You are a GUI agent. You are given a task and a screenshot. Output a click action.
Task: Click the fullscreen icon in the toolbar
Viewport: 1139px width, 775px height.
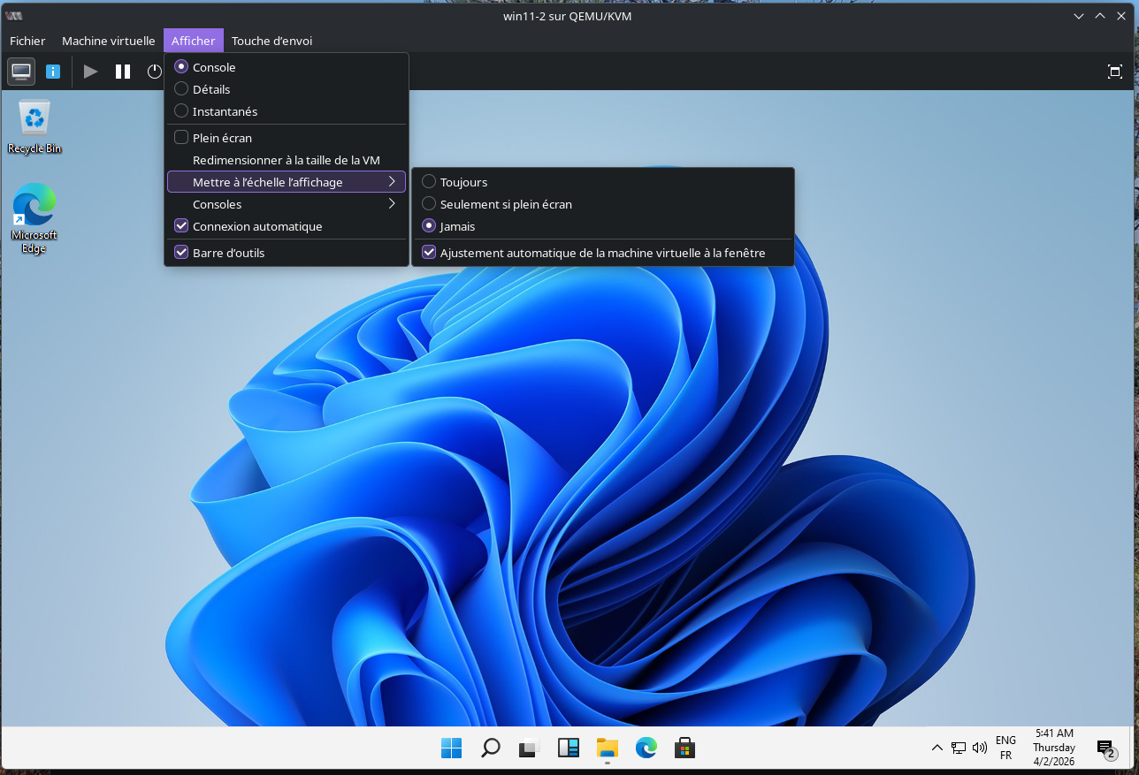pos(1114,72)
